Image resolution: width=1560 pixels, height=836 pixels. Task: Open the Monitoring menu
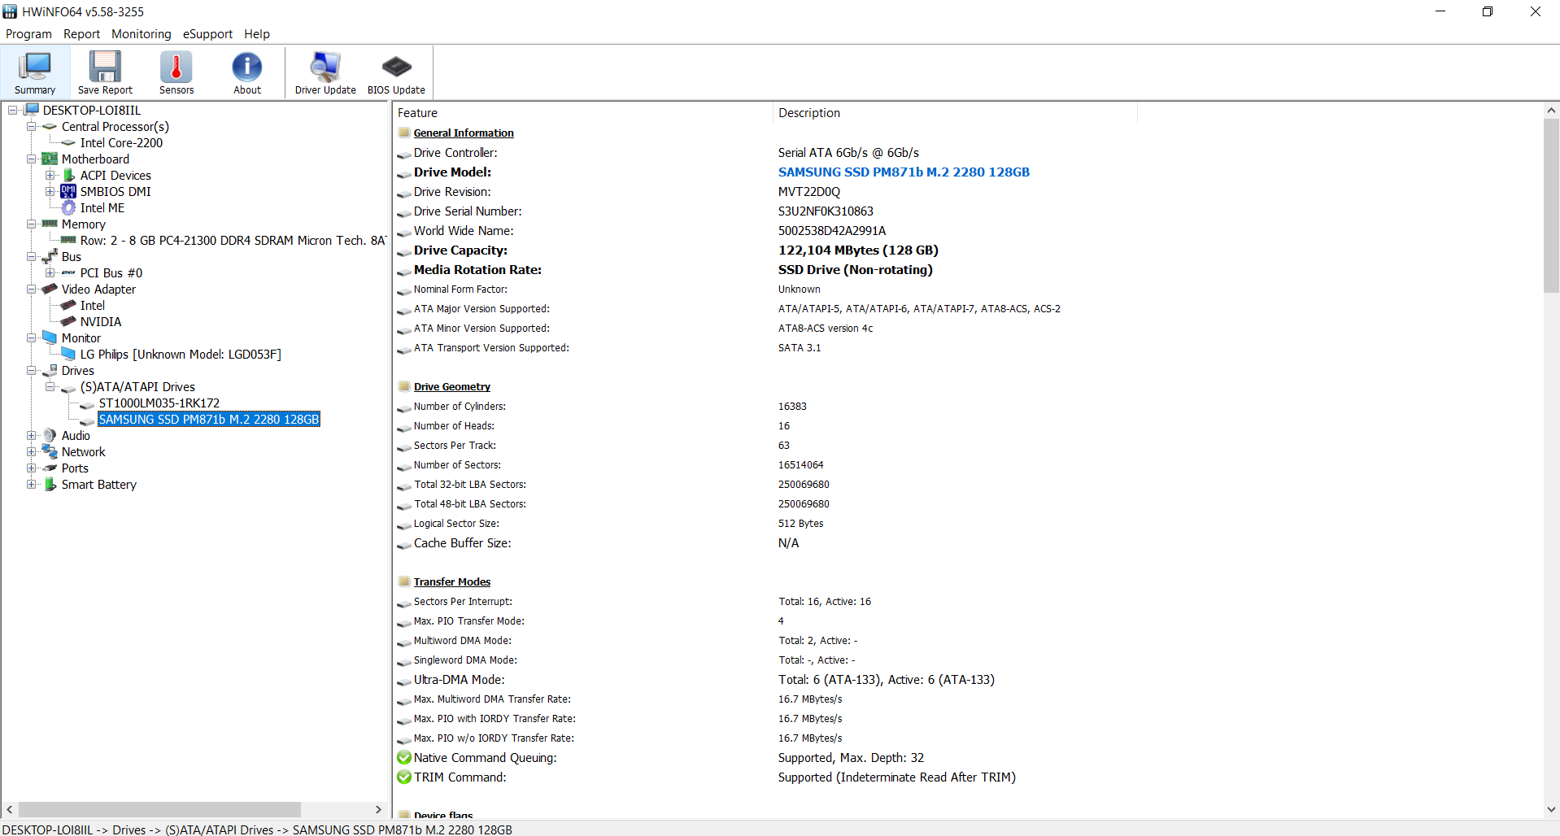(x=142, y=34)
